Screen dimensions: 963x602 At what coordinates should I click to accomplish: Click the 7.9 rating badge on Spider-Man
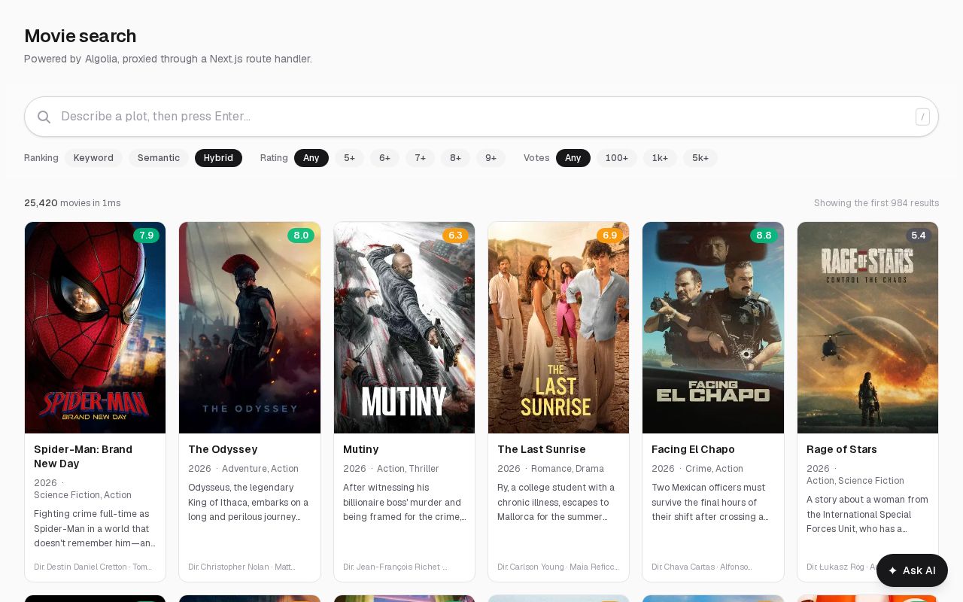(146, 236)
